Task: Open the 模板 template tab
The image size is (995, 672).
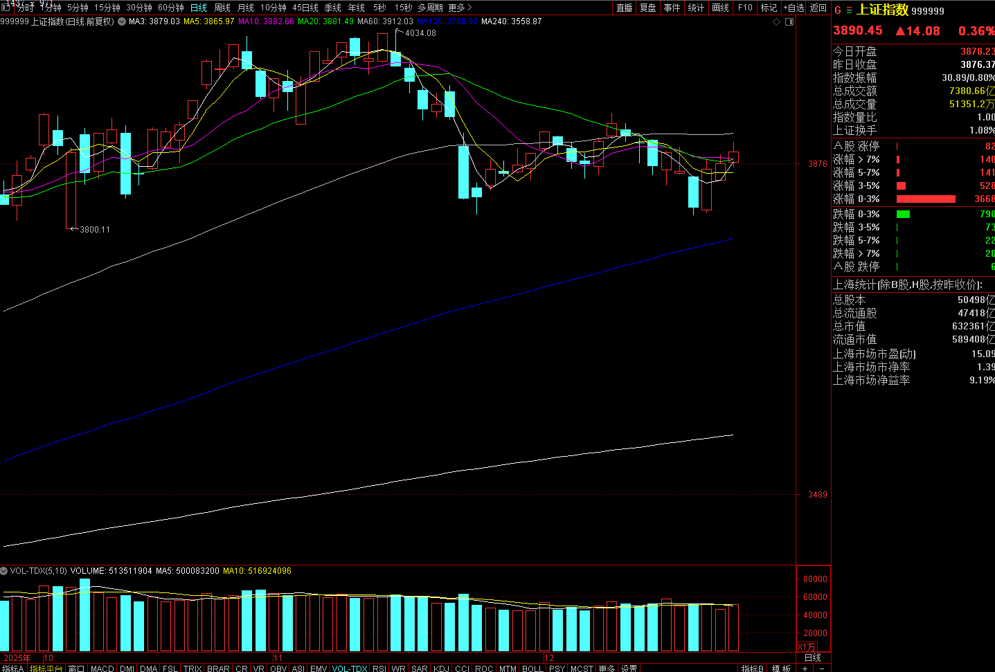Action: (781, 668)
